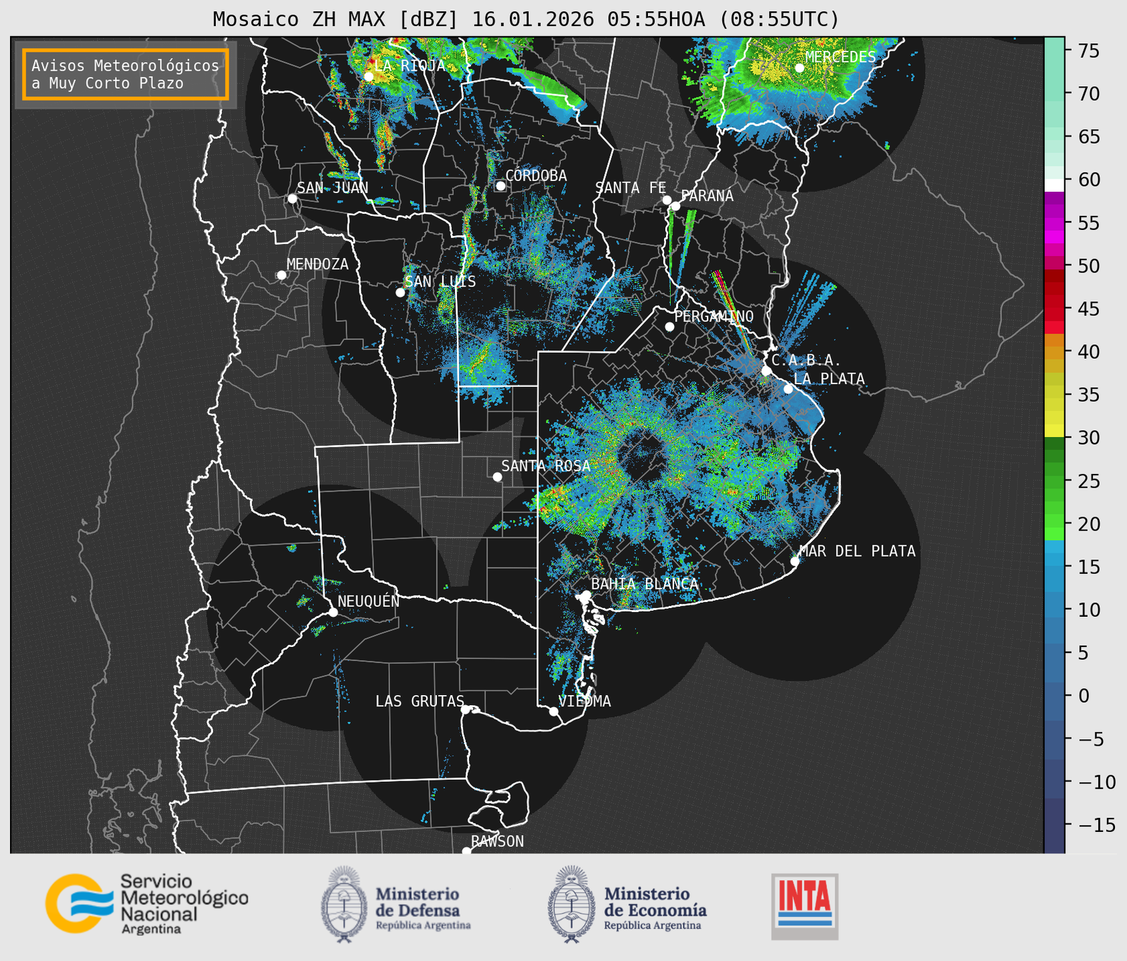Click the Ministerio de Defensa emblem
This screenshot has width=1127, height=961.
(344, 904)
